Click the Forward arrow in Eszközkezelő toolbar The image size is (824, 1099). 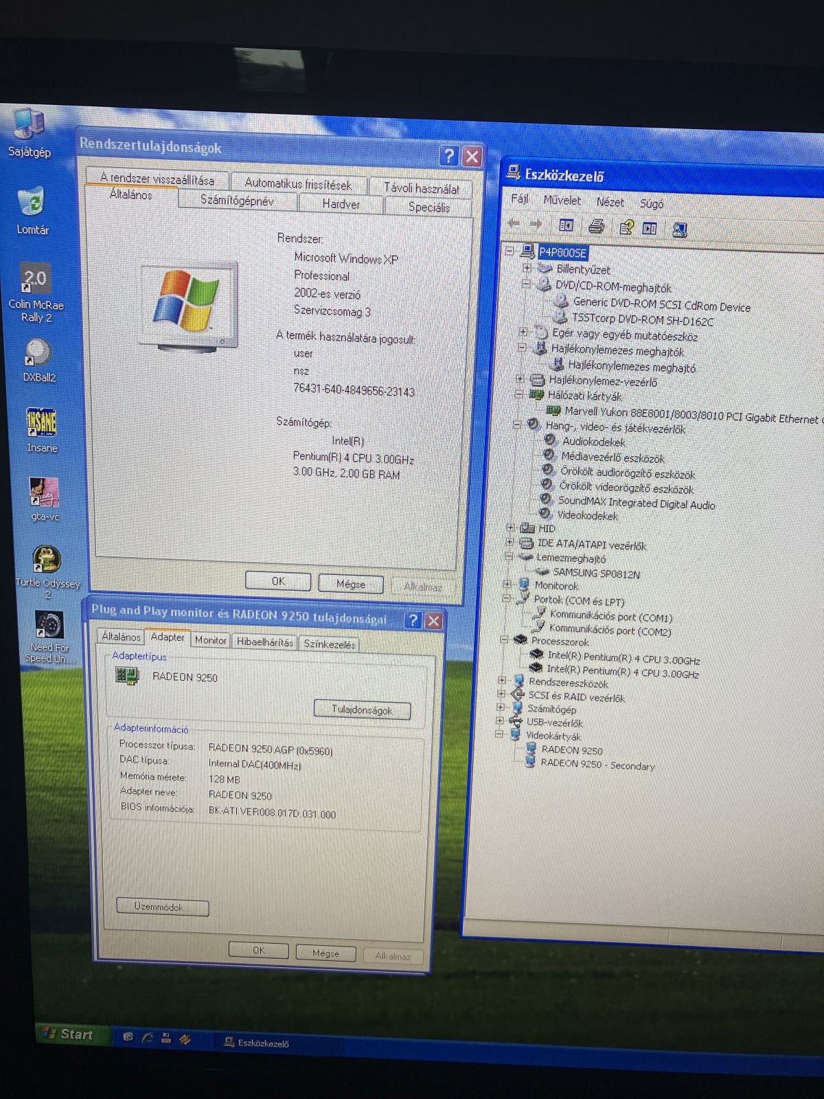[x=536, y=224]
